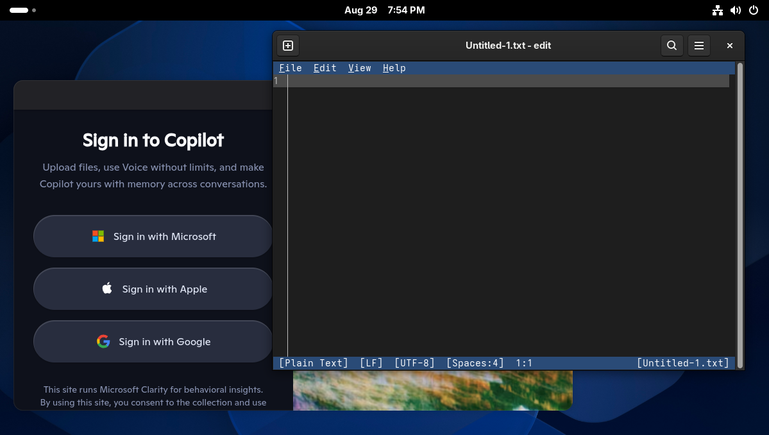Open a new terminal tab with plus icon
The width and height of the screenshot is (769, 435).
(288, 46)
